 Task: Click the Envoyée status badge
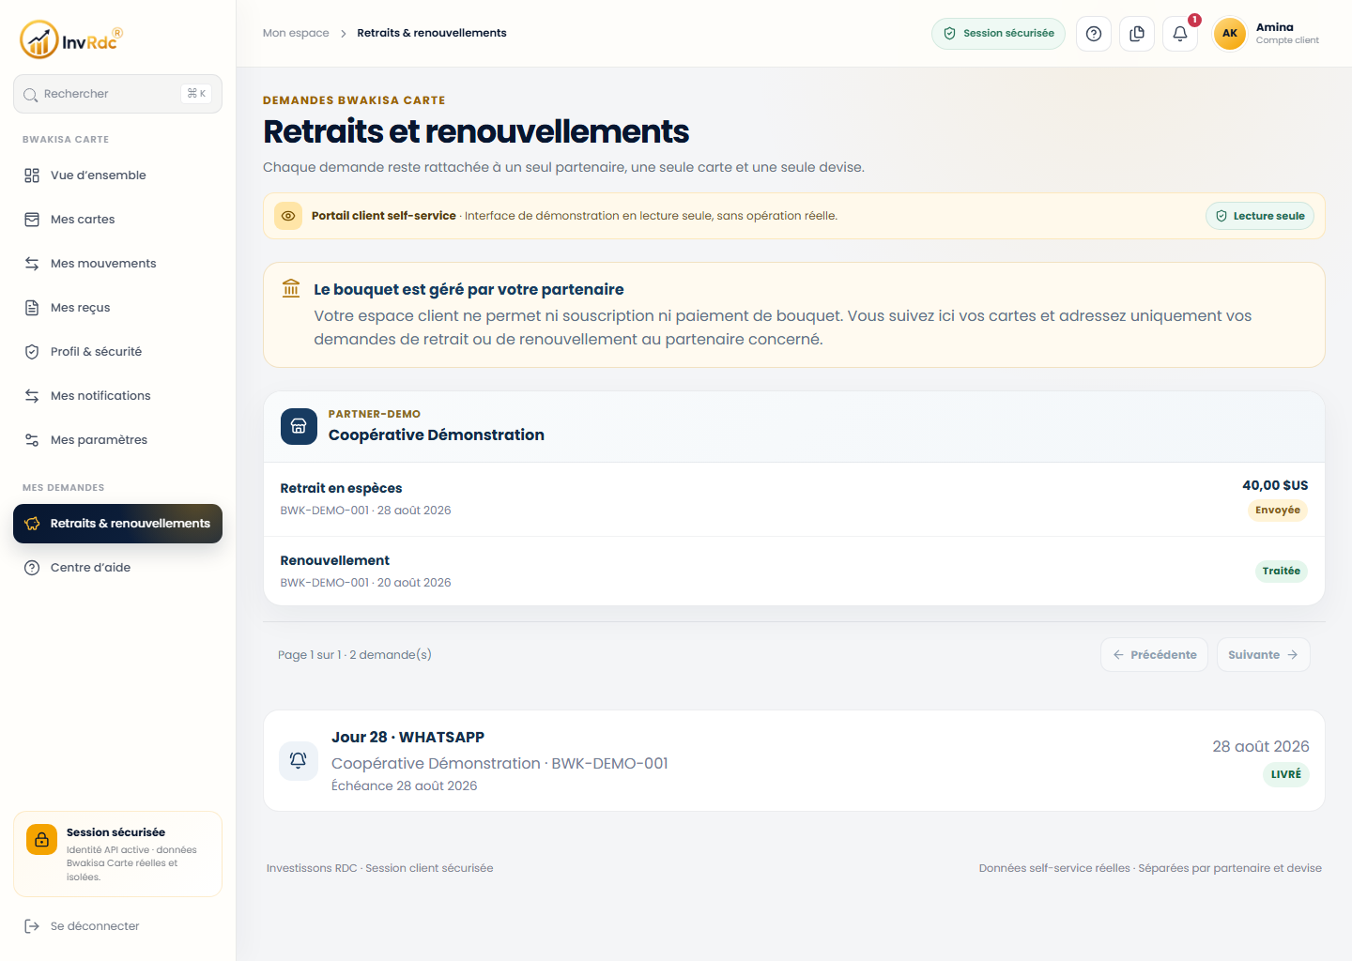pyautogui.click(x=1278, y=511)
